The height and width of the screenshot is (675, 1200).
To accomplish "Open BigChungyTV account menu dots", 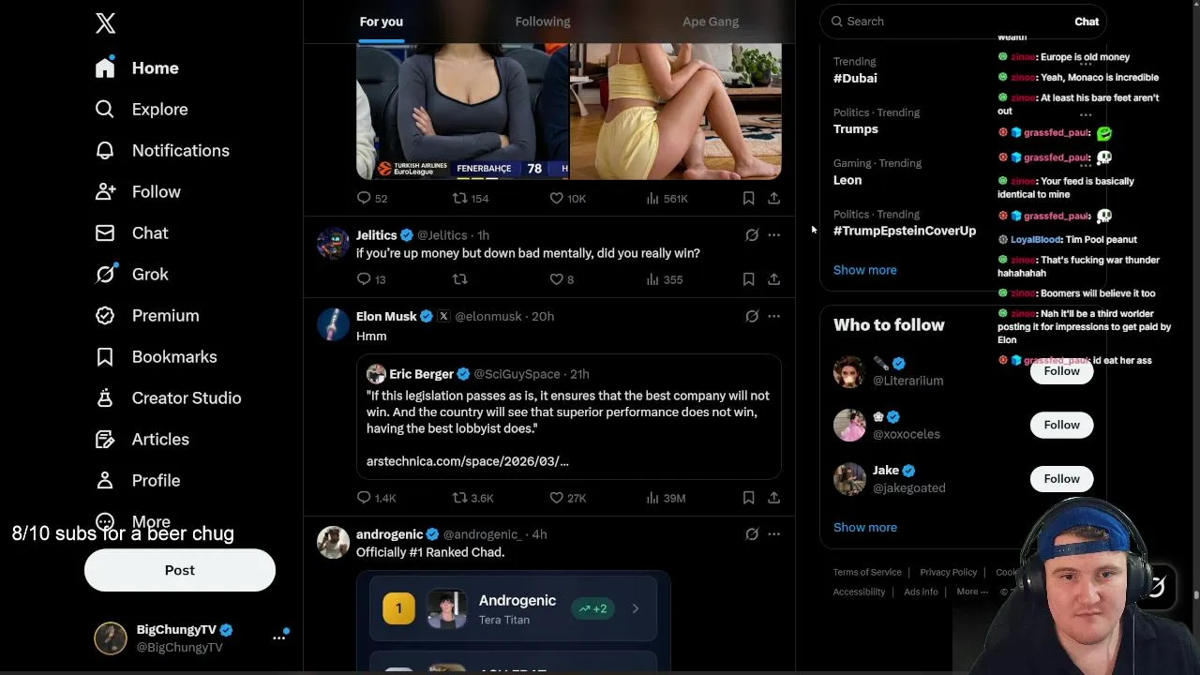I will (279, 637).
